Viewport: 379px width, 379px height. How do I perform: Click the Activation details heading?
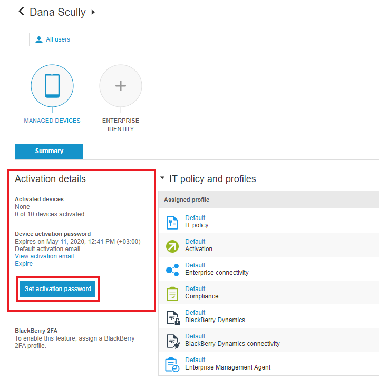[50, 179]
